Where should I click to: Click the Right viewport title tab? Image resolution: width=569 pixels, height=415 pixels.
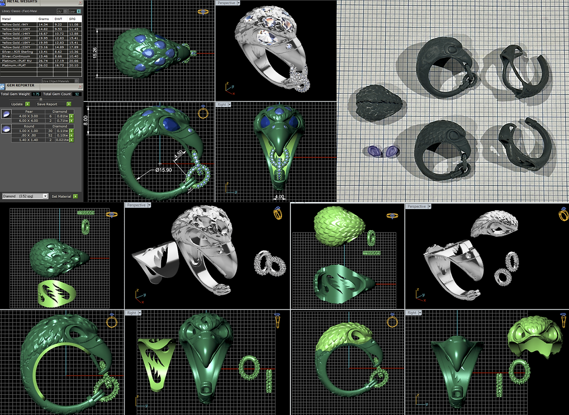[221, 105]
